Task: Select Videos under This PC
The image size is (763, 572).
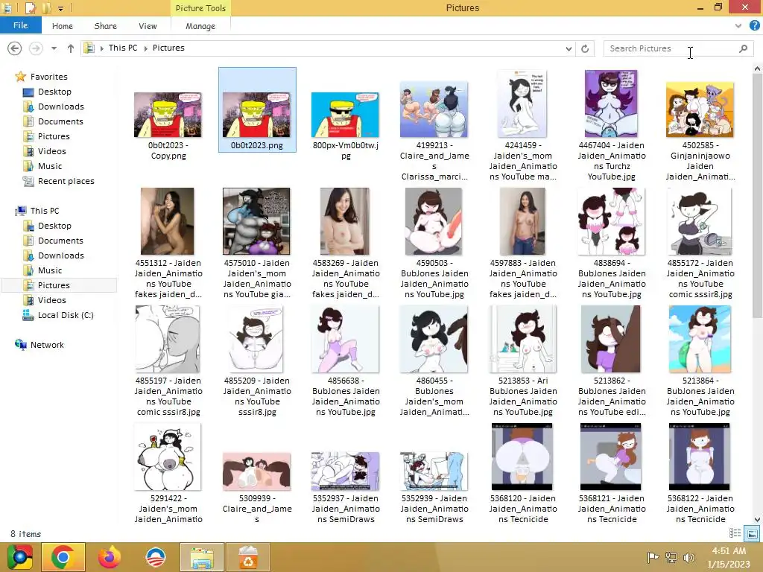Action: 51,300
